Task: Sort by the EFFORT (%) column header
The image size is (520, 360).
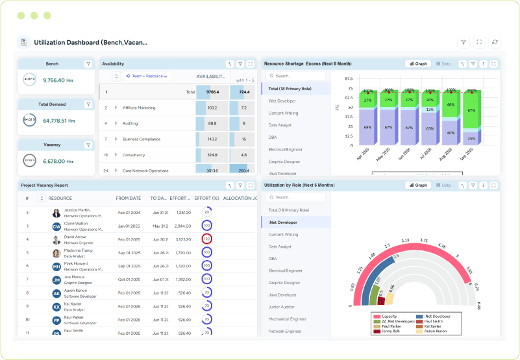Action: click(206, 198)
